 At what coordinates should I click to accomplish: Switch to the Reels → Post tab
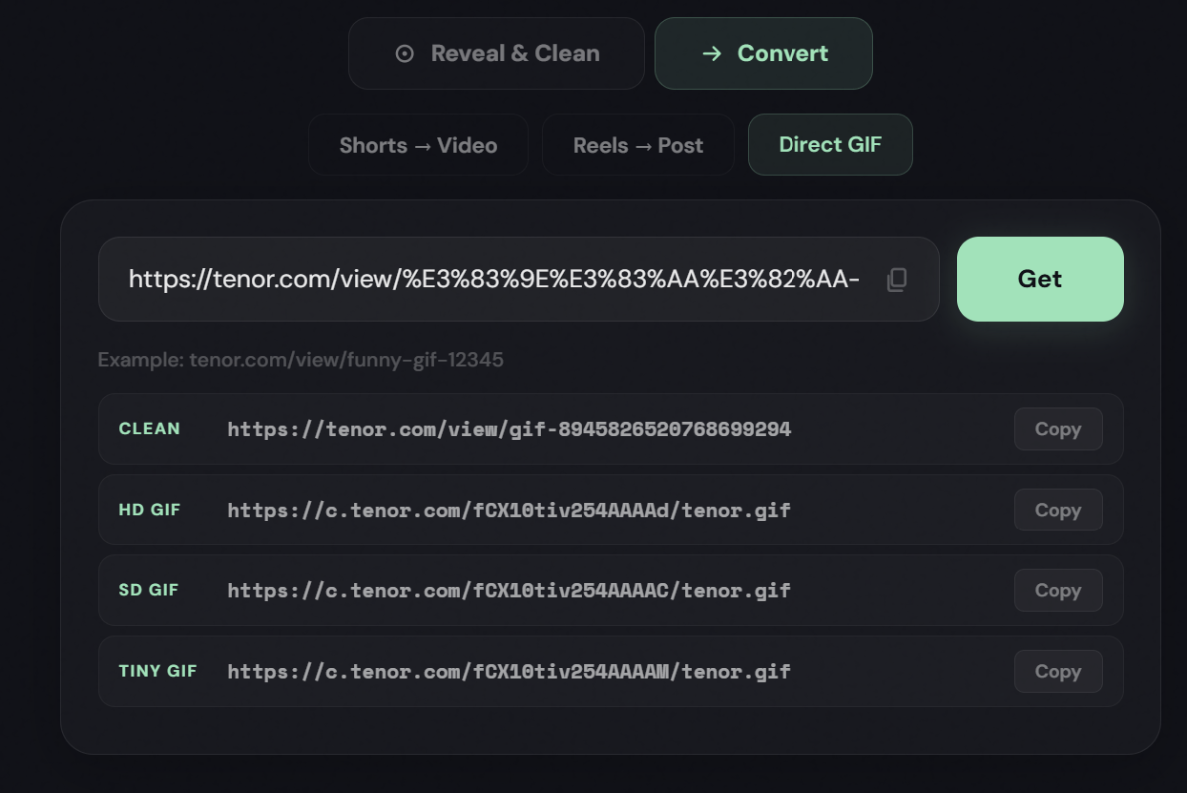point(637,144)
